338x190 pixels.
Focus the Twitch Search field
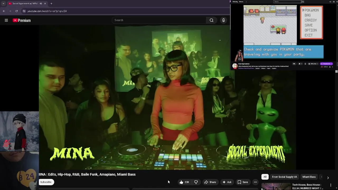point(287,2)
